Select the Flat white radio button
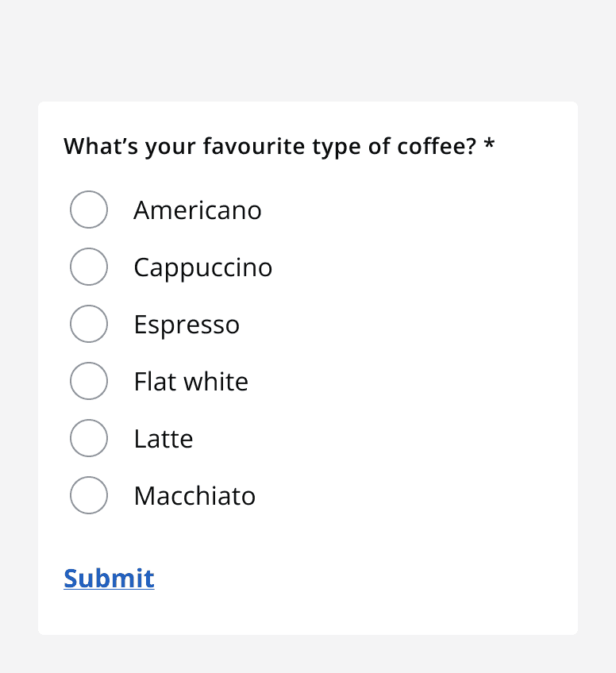The image size is (616, 673). [89, 381]
